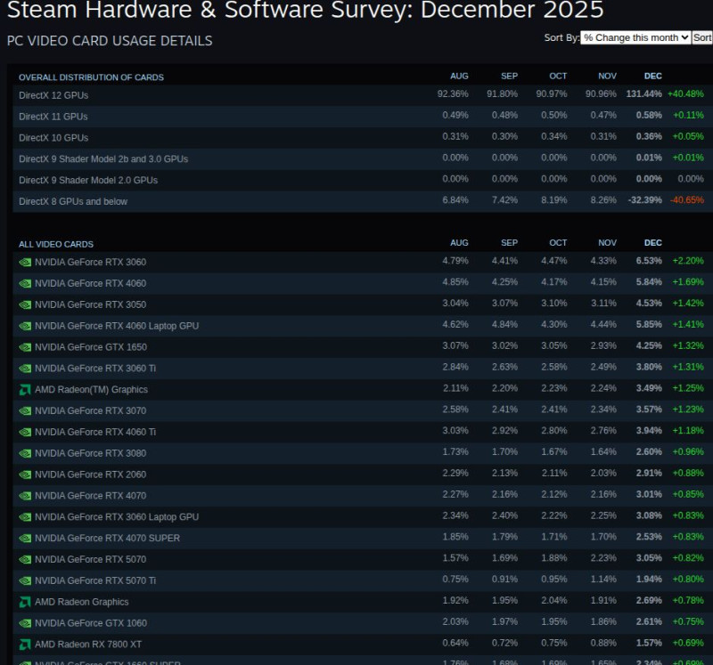
Task: Click the 5.85% DEC value for RTX 4060 Laptop
Action: (649, 324)
